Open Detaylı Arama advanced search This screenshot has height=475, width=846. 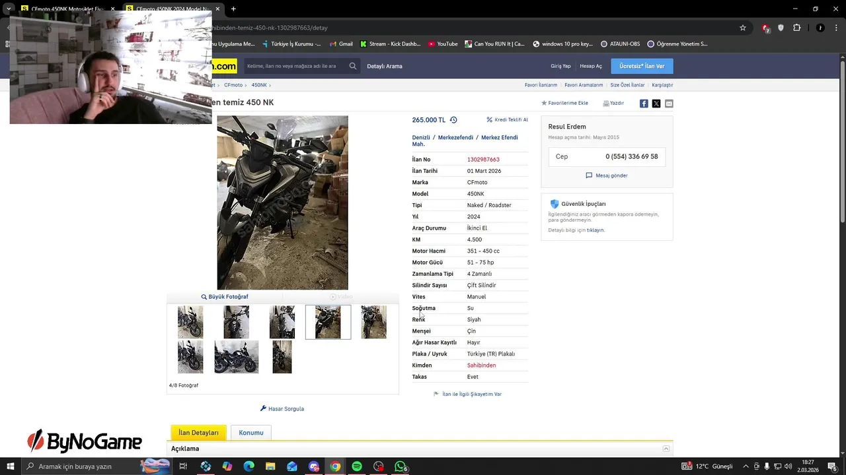(x=385, y=66)
